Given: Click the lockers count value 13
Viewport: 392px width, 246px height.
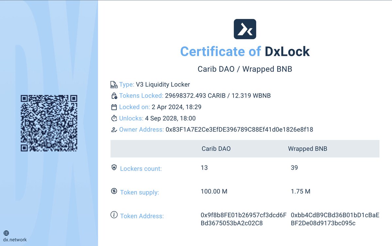Looking at the screenshot, I should click(x=204, y=168).
